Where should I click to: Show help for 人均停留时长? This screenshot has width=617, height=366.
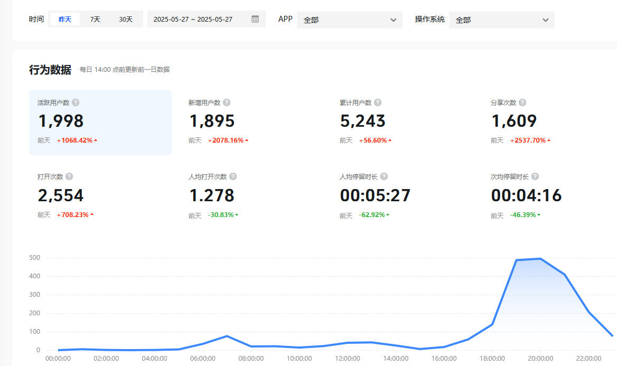[384, 176]
